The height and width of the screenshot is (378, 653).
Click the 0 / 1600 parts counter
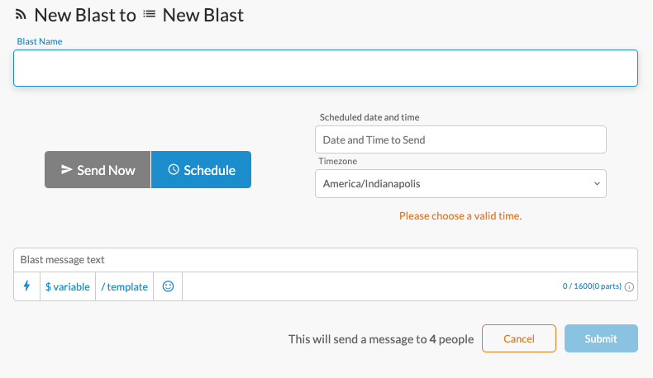click(x=592, y=286)
